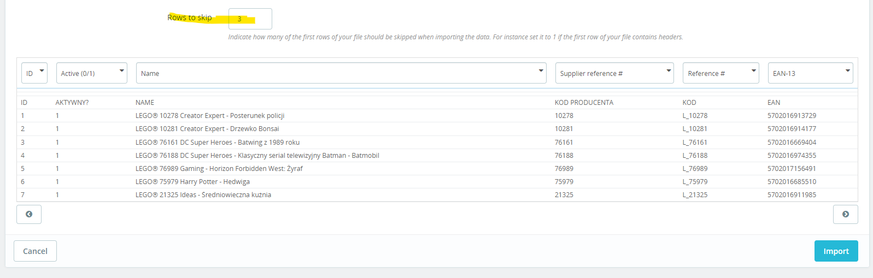The height and width of the screenshot is (278, 873).
Task: Click the next columns arrow button
Action: point(845,214)
